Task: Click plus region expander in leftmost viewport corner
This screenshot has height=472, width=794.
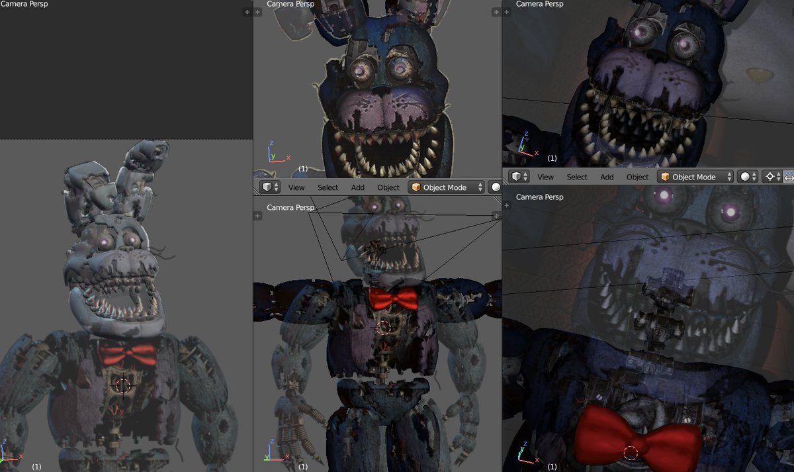Action: [x=247, y=12]
